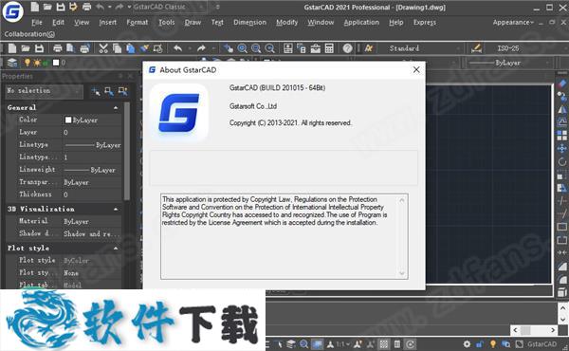
Task: Open the Tool Palettes toolbox icon
Action: (x=316, y=48)
